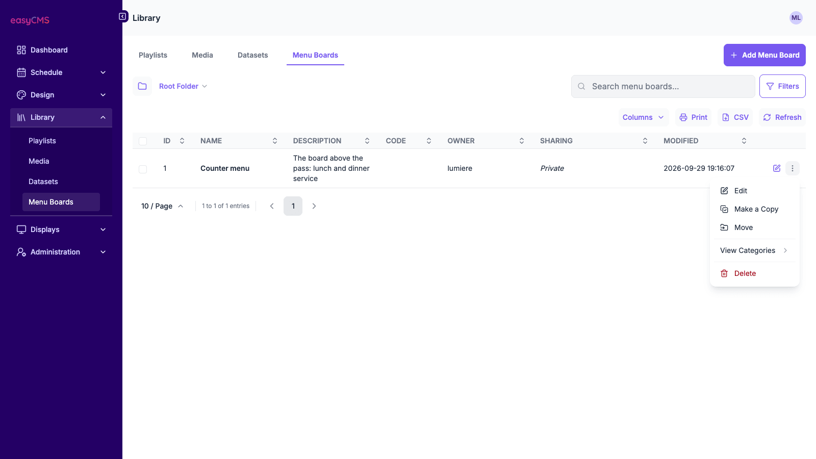Collapse the sidebar using the toggle icon
The height and width of the screenshot is (459, 816).
(x=122, y=16)
